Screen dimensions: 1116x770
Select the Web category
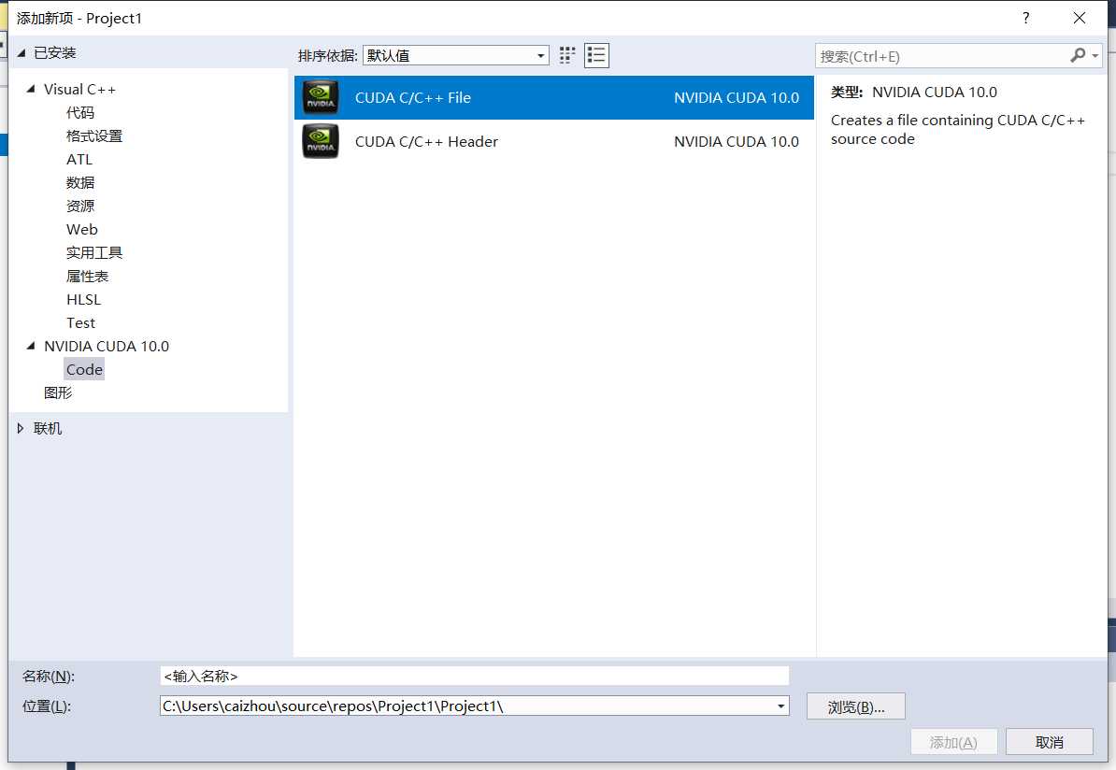82,229
